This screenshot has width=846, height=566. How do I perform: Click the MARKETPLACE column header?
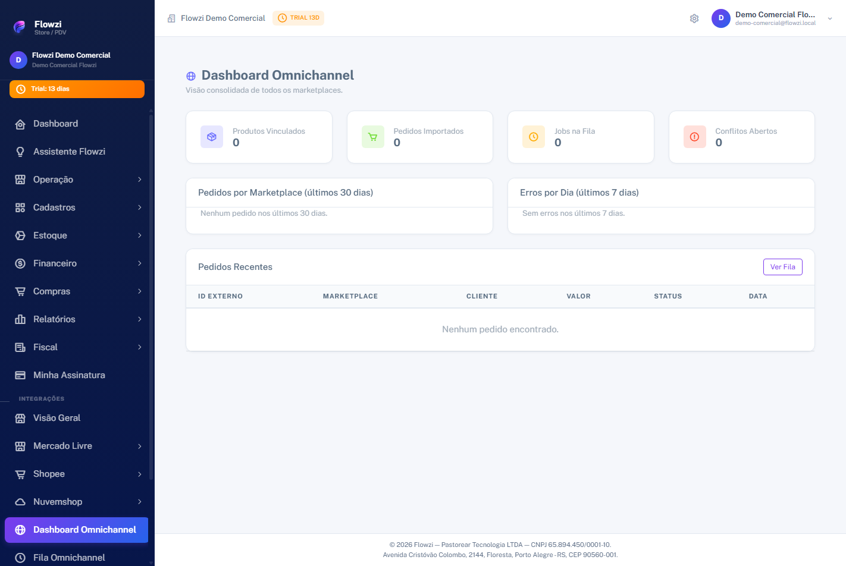point(350,296)
